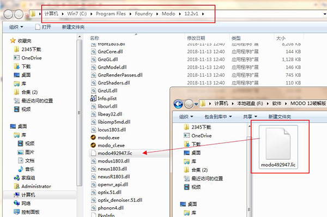The height and width of the screenshot is (217, 327).
Task: Select 家庭组 in the navigation tree
Action: 25,178
